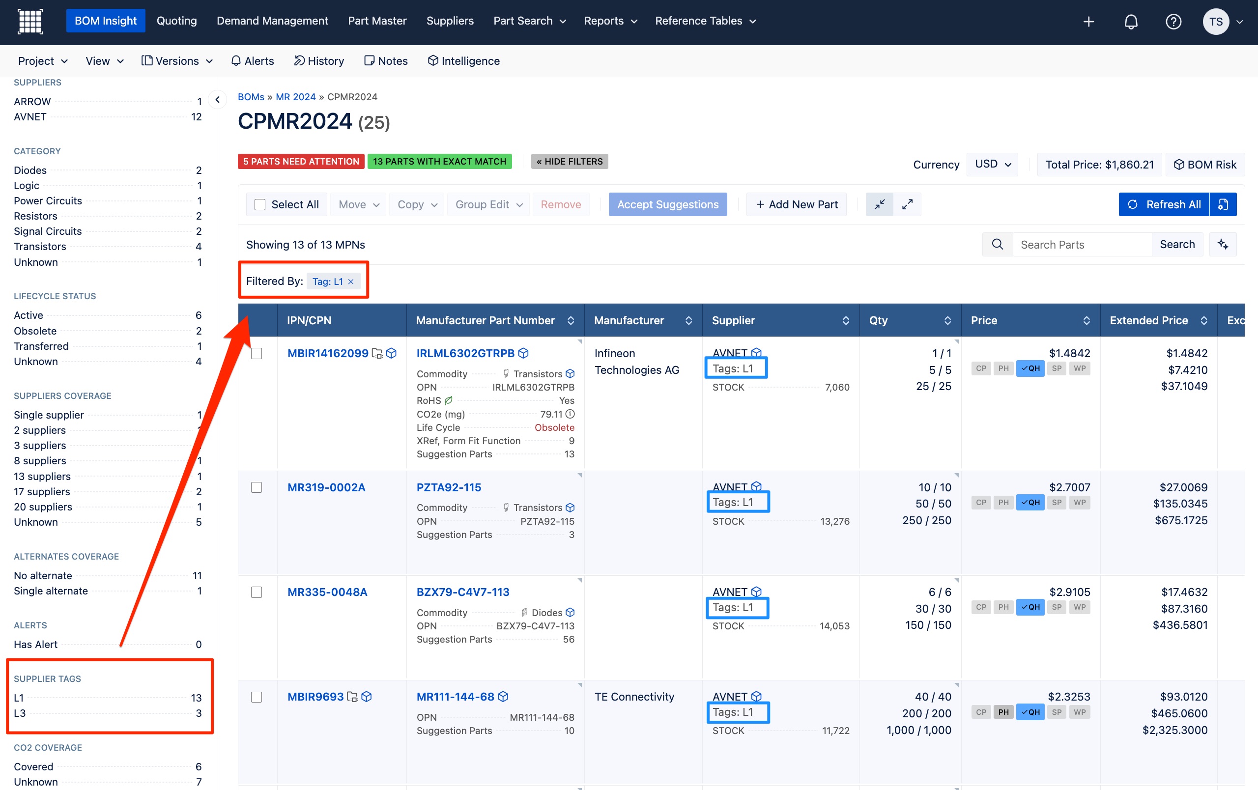Click the TS user avatar
1258x790 pixels.
[1216, 22]
